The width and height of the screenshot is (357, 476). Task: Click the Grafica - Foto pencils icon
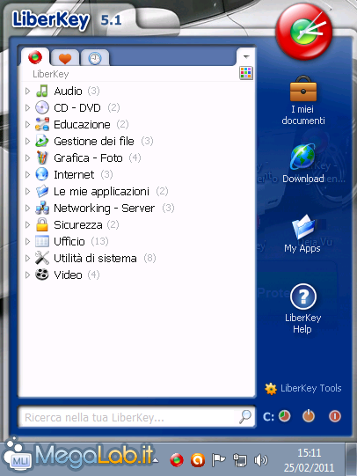[42, 157]
